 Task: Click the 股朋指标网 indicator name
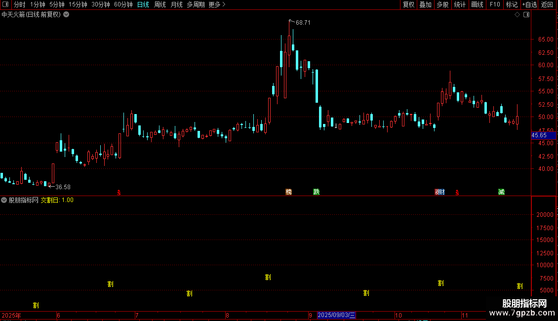click(x=24, y=200)
